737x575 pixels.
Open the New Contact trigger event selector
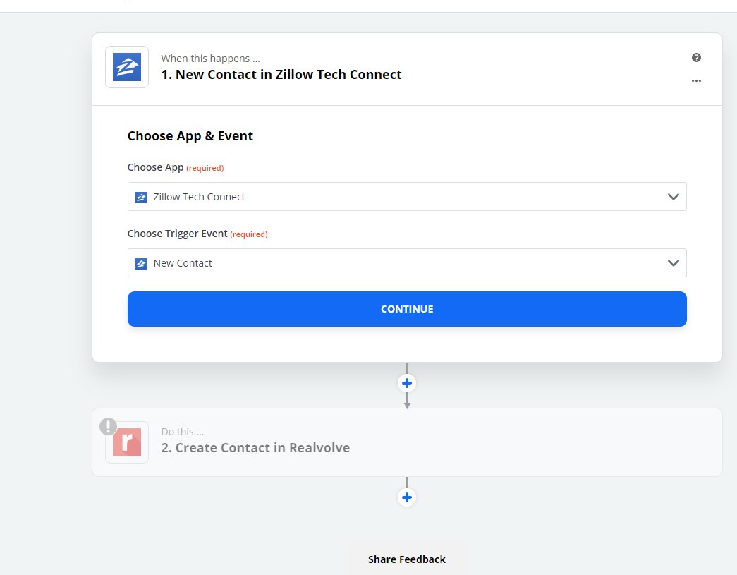click(406, 263)
